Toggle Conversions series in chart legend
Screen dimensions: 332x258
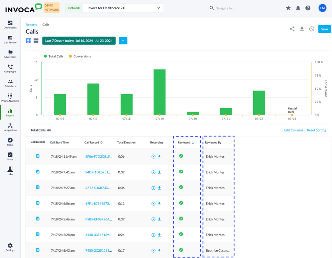(80, 56)
